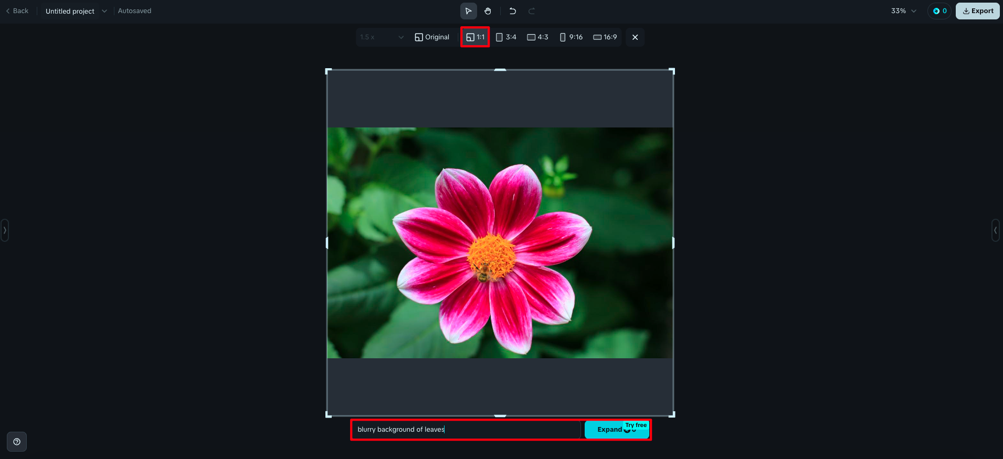This screenshot has width=1003, height=459.
Task: Click the top-right crop corner handle
Action: tap(672, 71)
